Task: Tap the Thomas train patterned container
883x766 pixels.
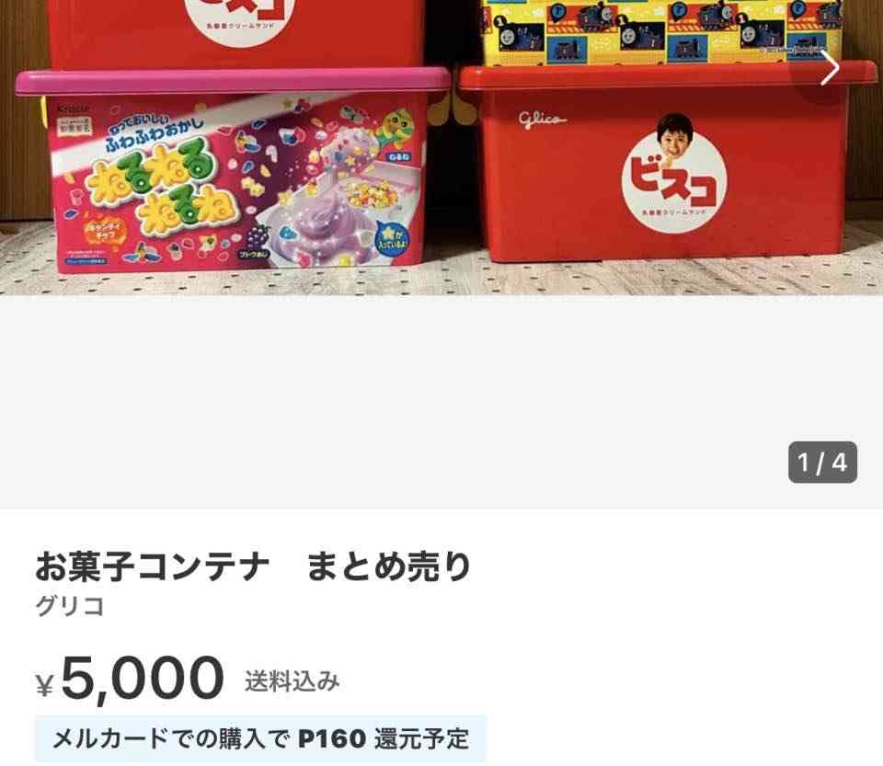Action: pos(662,31)
